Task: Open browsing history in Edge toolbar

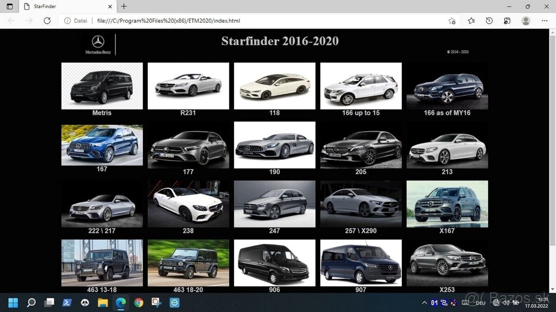Action: pos(489,21)
